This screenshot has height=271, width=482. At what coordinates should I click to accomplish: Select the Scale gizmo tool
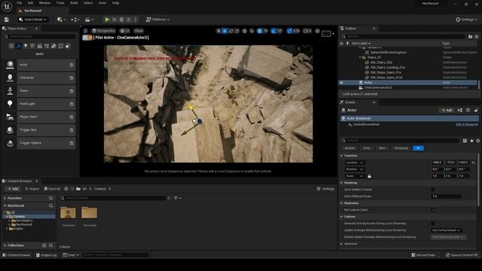237,31
